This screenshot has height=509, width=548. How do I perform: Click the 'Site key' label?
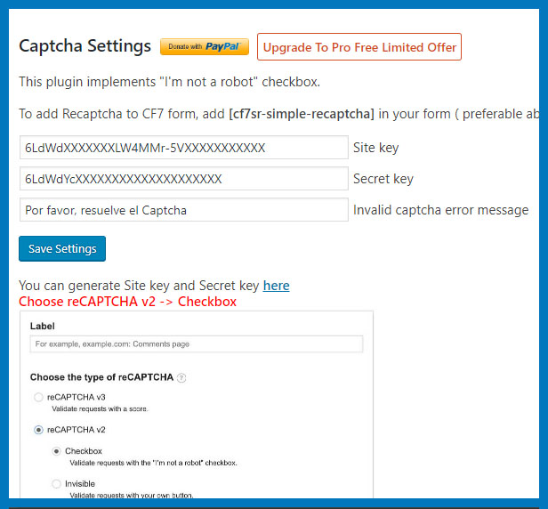[x=375, y=148]
